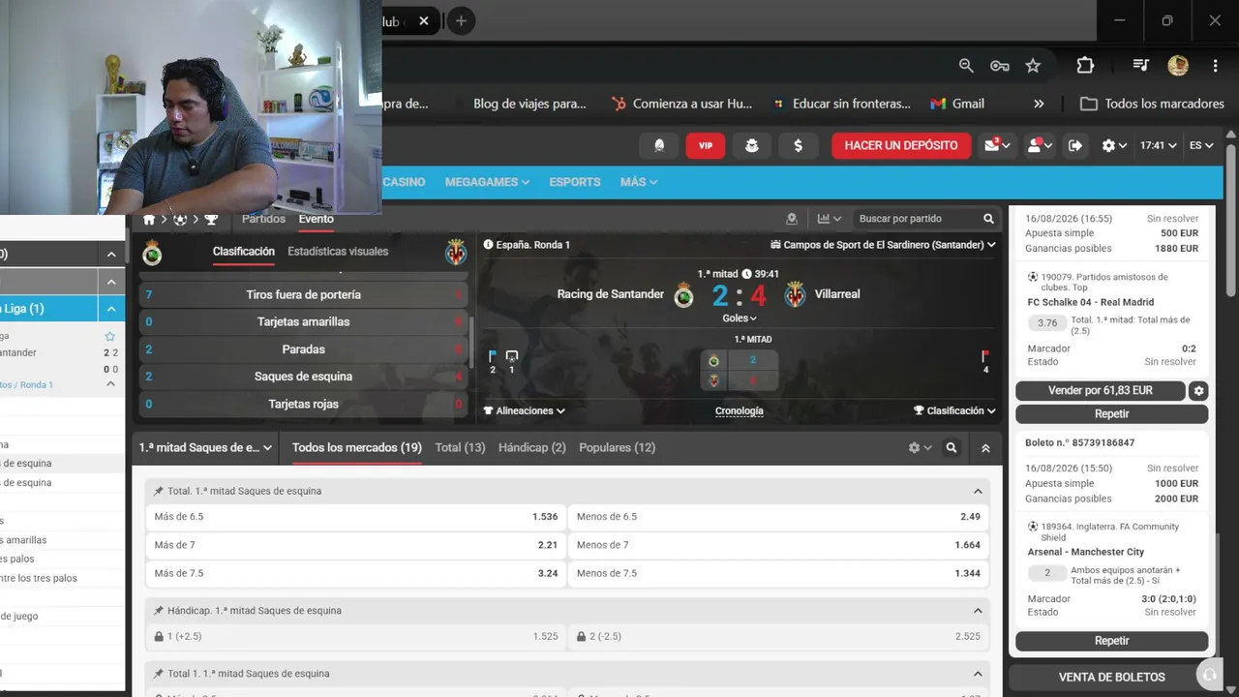Image resolution: width=1239 pixels, height=697 pixels.
Task: Collapse the Total 1.ª mitad Saques de esquina group
Action: pyautogui.click(x=978, y=491)
